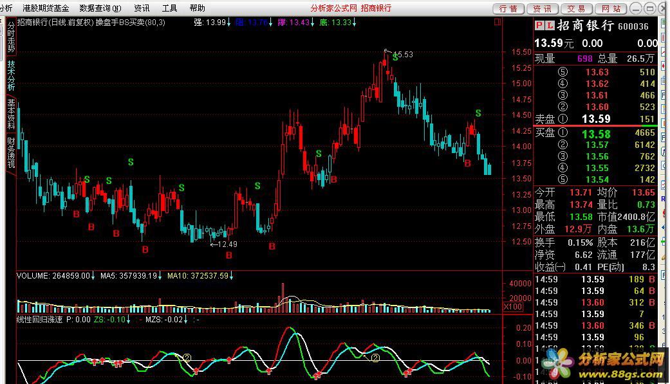Viewport: 670px width, 384px height.
Task: Click the 换手 0.15% value
Action: [x=581, y=242]
